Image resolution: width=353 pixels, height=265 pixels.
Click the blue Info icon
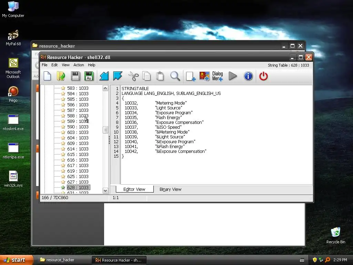[248, 76]
